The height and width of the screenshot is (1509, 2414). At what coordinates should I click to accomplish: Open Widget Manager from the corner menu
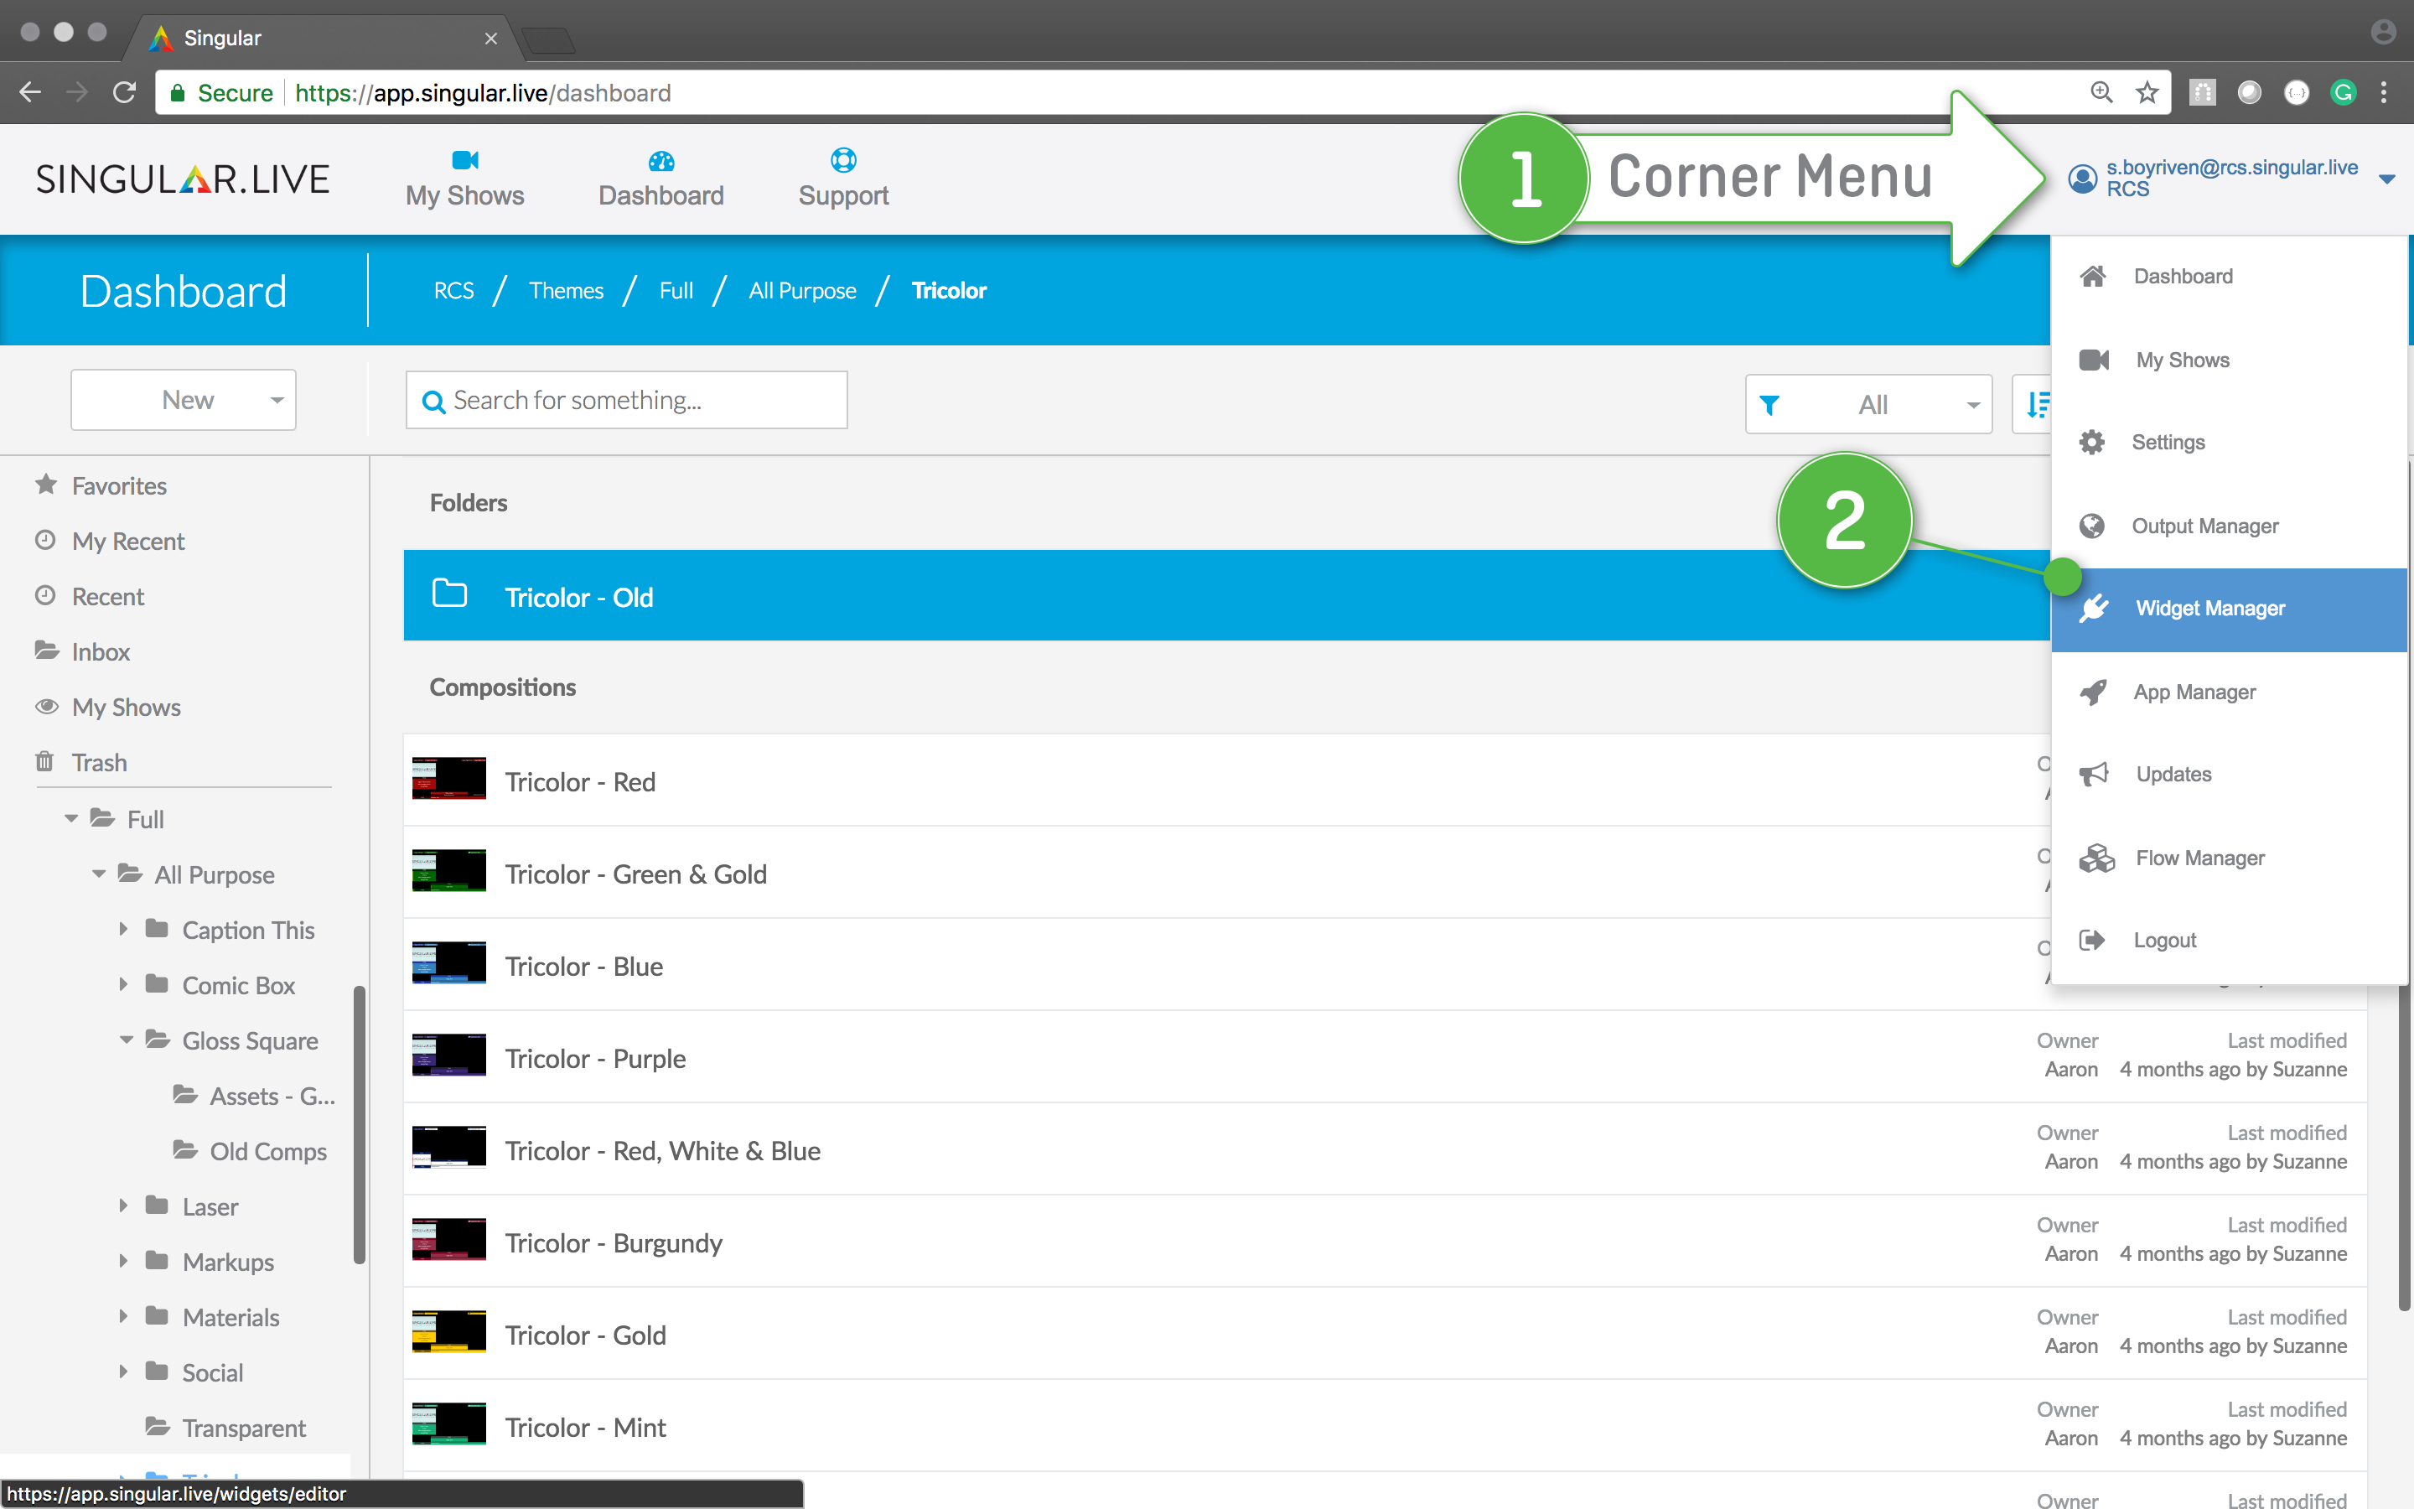point(2229,609)
